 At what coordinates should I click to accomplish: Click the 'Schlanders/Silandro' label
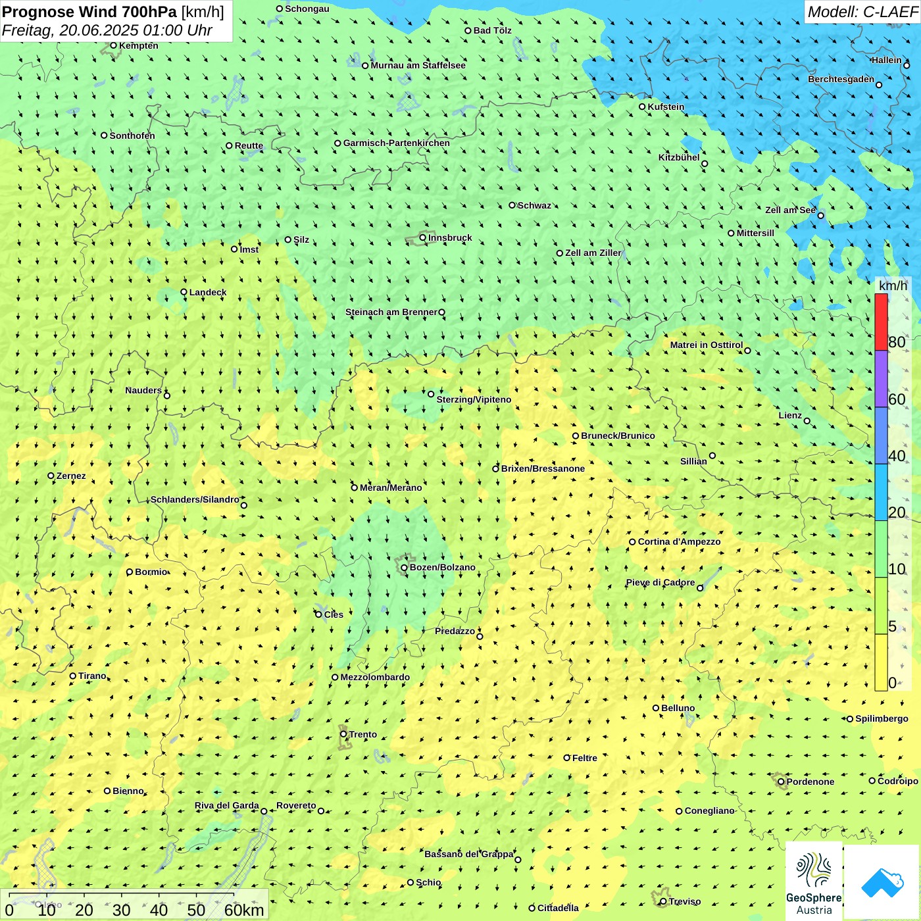[x=195, y=499]
